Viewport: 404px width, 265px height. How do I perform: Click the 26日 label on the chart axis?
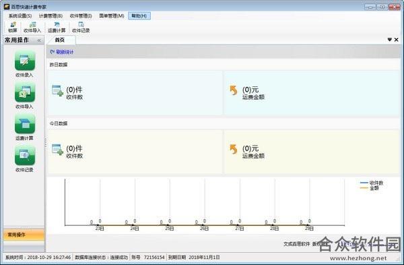pyautogui.click(x=204, y=229)
